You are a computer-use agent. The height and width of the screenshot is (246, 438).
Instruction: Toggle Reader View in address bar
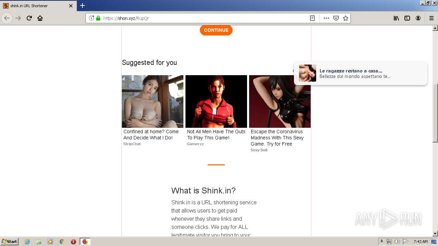point(312,18)
